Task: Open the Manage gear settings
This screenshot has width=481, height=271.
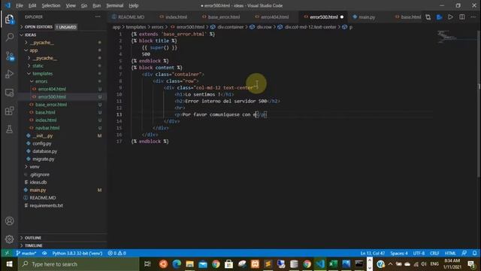Action: tap(10, 239)
